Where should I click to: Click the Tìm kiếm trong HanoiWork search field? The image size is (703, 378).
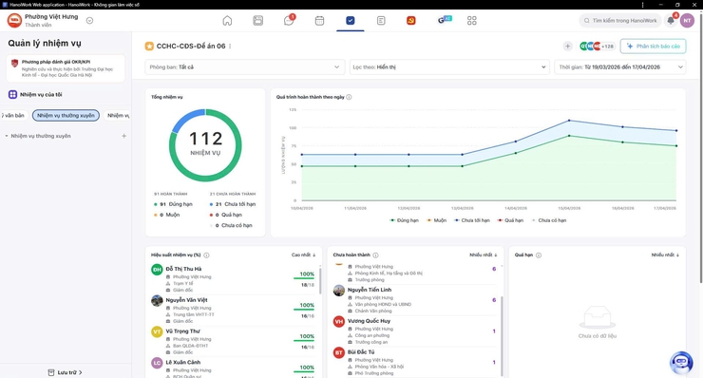tap(620, 21)
